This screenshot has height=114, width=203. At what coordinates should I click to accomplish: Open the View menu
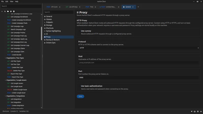(11, 2)
